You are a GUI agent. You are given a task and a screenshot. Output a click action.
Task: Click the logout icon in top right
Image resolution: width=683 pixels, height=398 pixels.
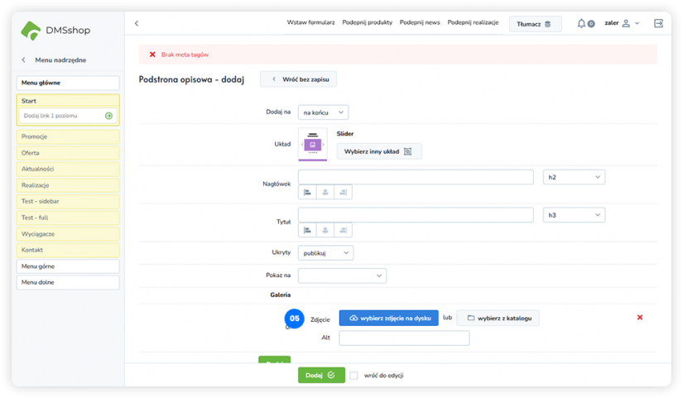[x=658, y=24]
